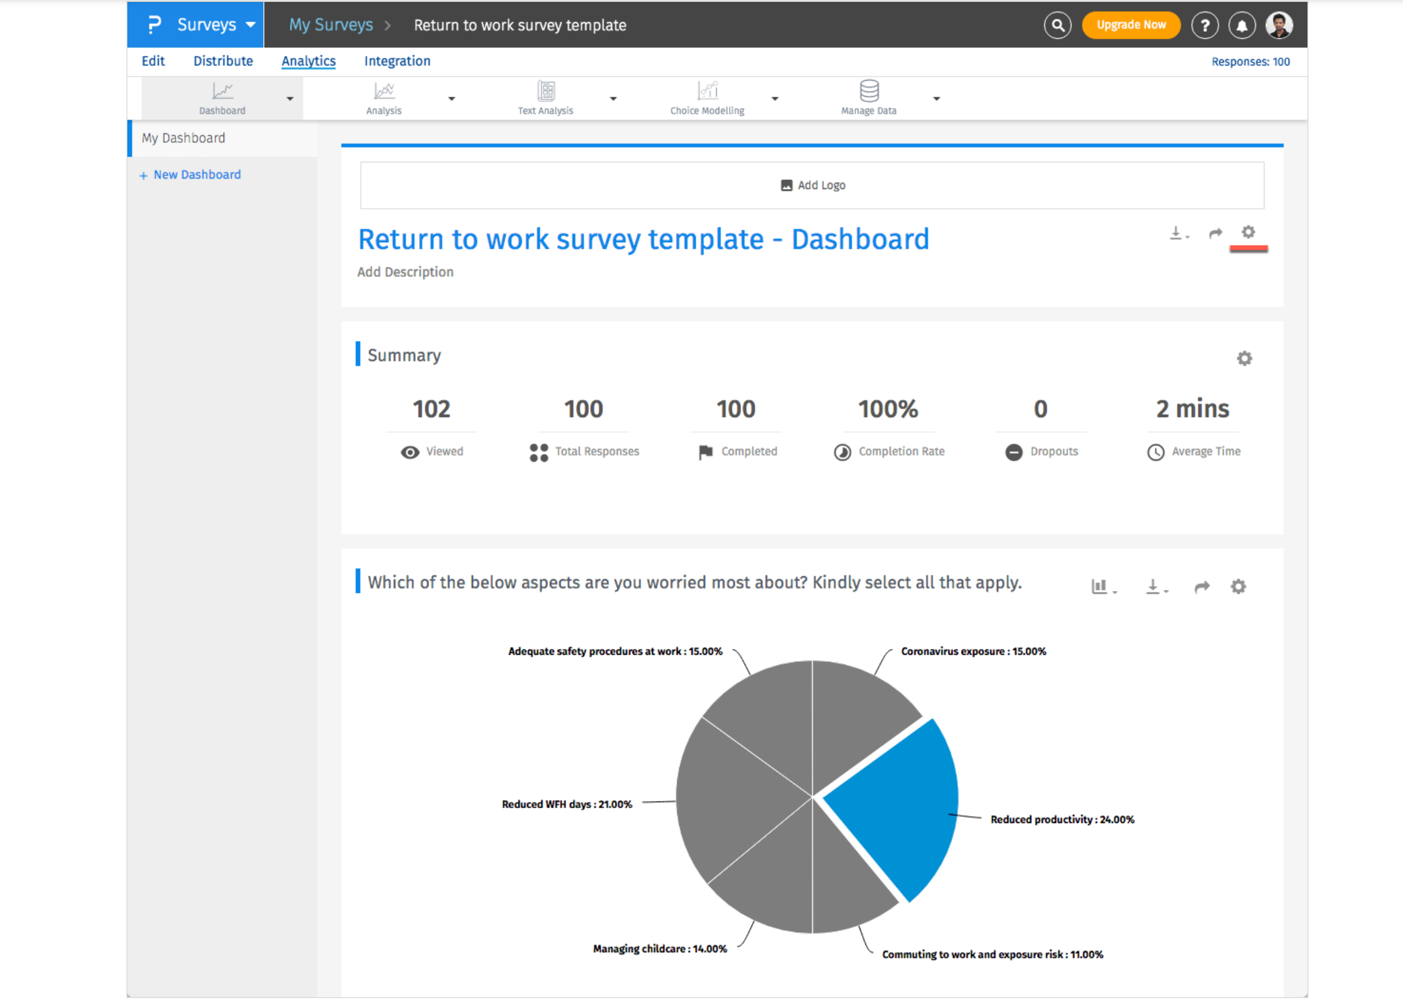This screenshot has width=1403, height=1001.
Task: Click the notification bell icon
Action: [x=1242, y=25]
